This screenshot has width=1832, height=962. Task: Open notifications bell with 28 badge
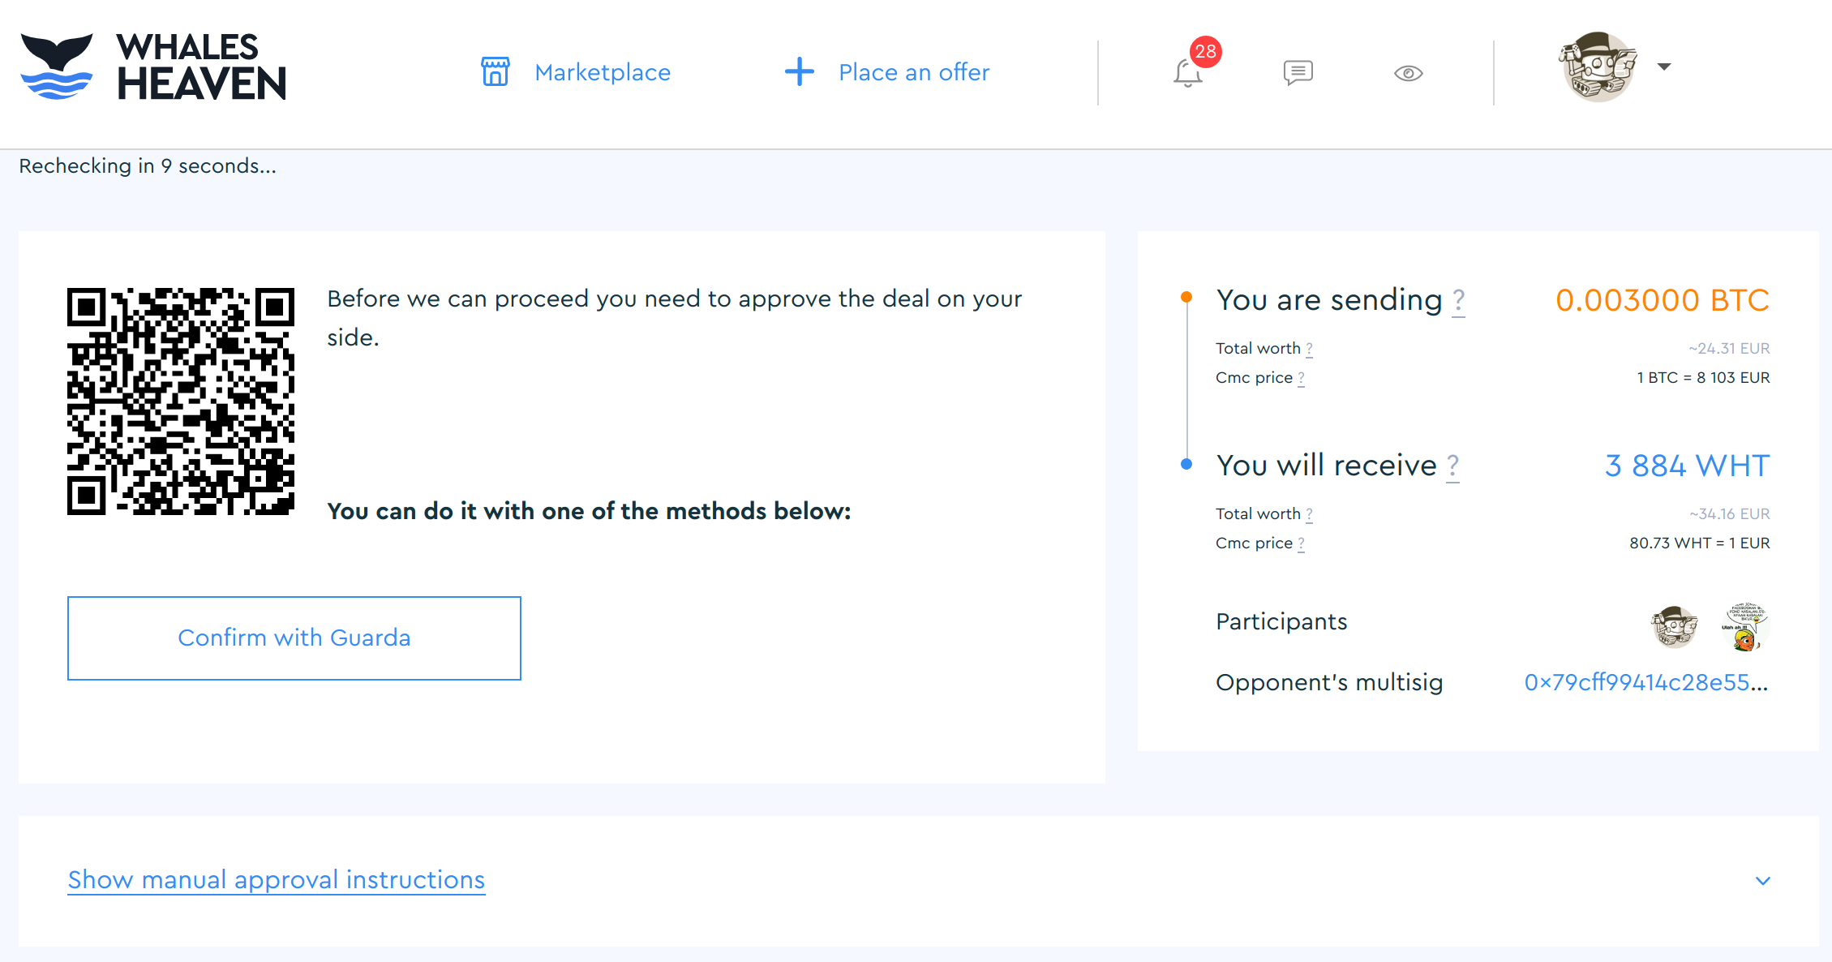click(1189, 71)
